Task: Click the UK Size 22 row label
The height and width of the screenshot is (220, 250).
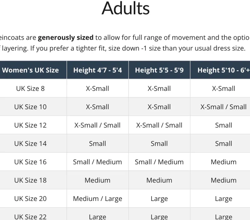Action: 30,217
